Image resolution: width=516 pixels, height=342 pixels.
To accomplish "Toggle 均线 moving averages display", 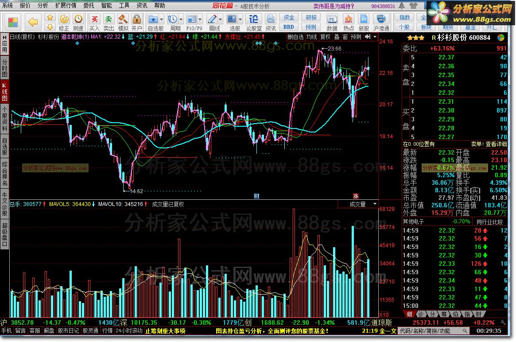I will click(x=311, y=37).
